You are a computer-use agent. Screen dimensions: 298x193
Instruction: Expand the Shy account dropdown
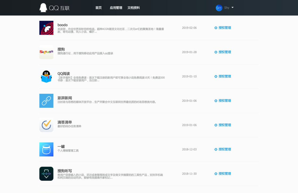click(x=233, y=7)
